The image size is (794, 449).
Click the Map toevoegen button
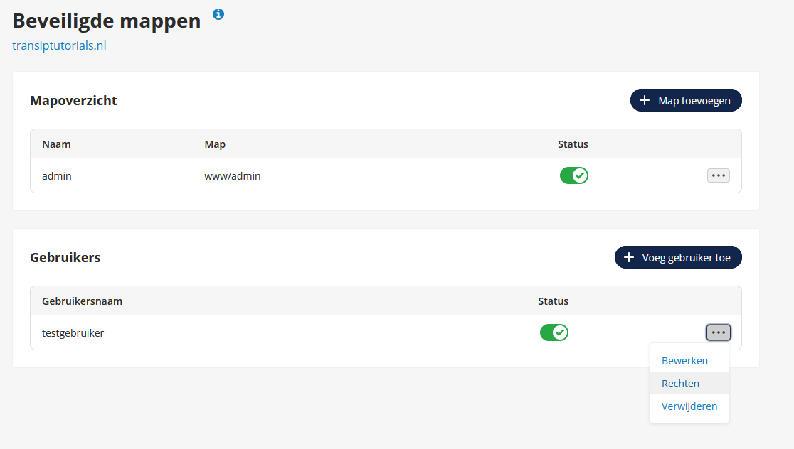(686, 101)
